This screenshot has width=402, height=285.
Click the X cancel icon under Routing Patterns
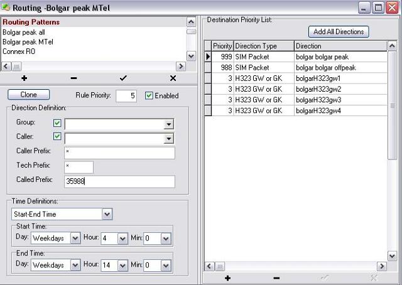173,78
